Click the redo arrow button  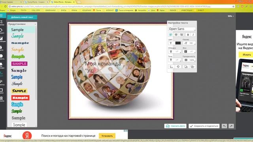[x=231, y=126]
